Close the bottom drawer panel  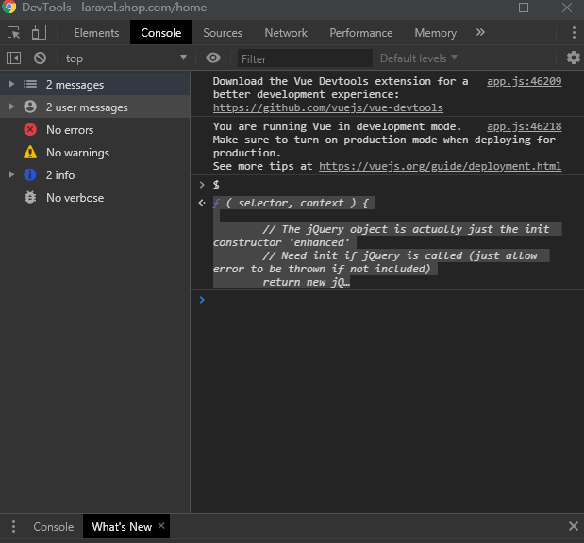pos(574,526)
